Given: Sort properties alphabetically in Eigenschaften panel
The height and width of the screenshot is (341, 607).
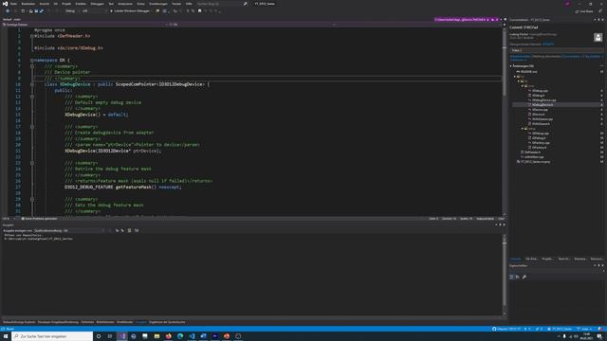Looking at the screenshot, I should click(x=518, y=277).
